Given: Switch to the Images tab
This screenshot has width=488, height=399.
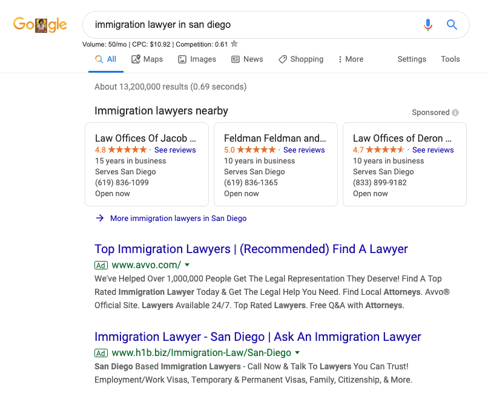Looking at the screenshot, I should [x=197, y=59].
